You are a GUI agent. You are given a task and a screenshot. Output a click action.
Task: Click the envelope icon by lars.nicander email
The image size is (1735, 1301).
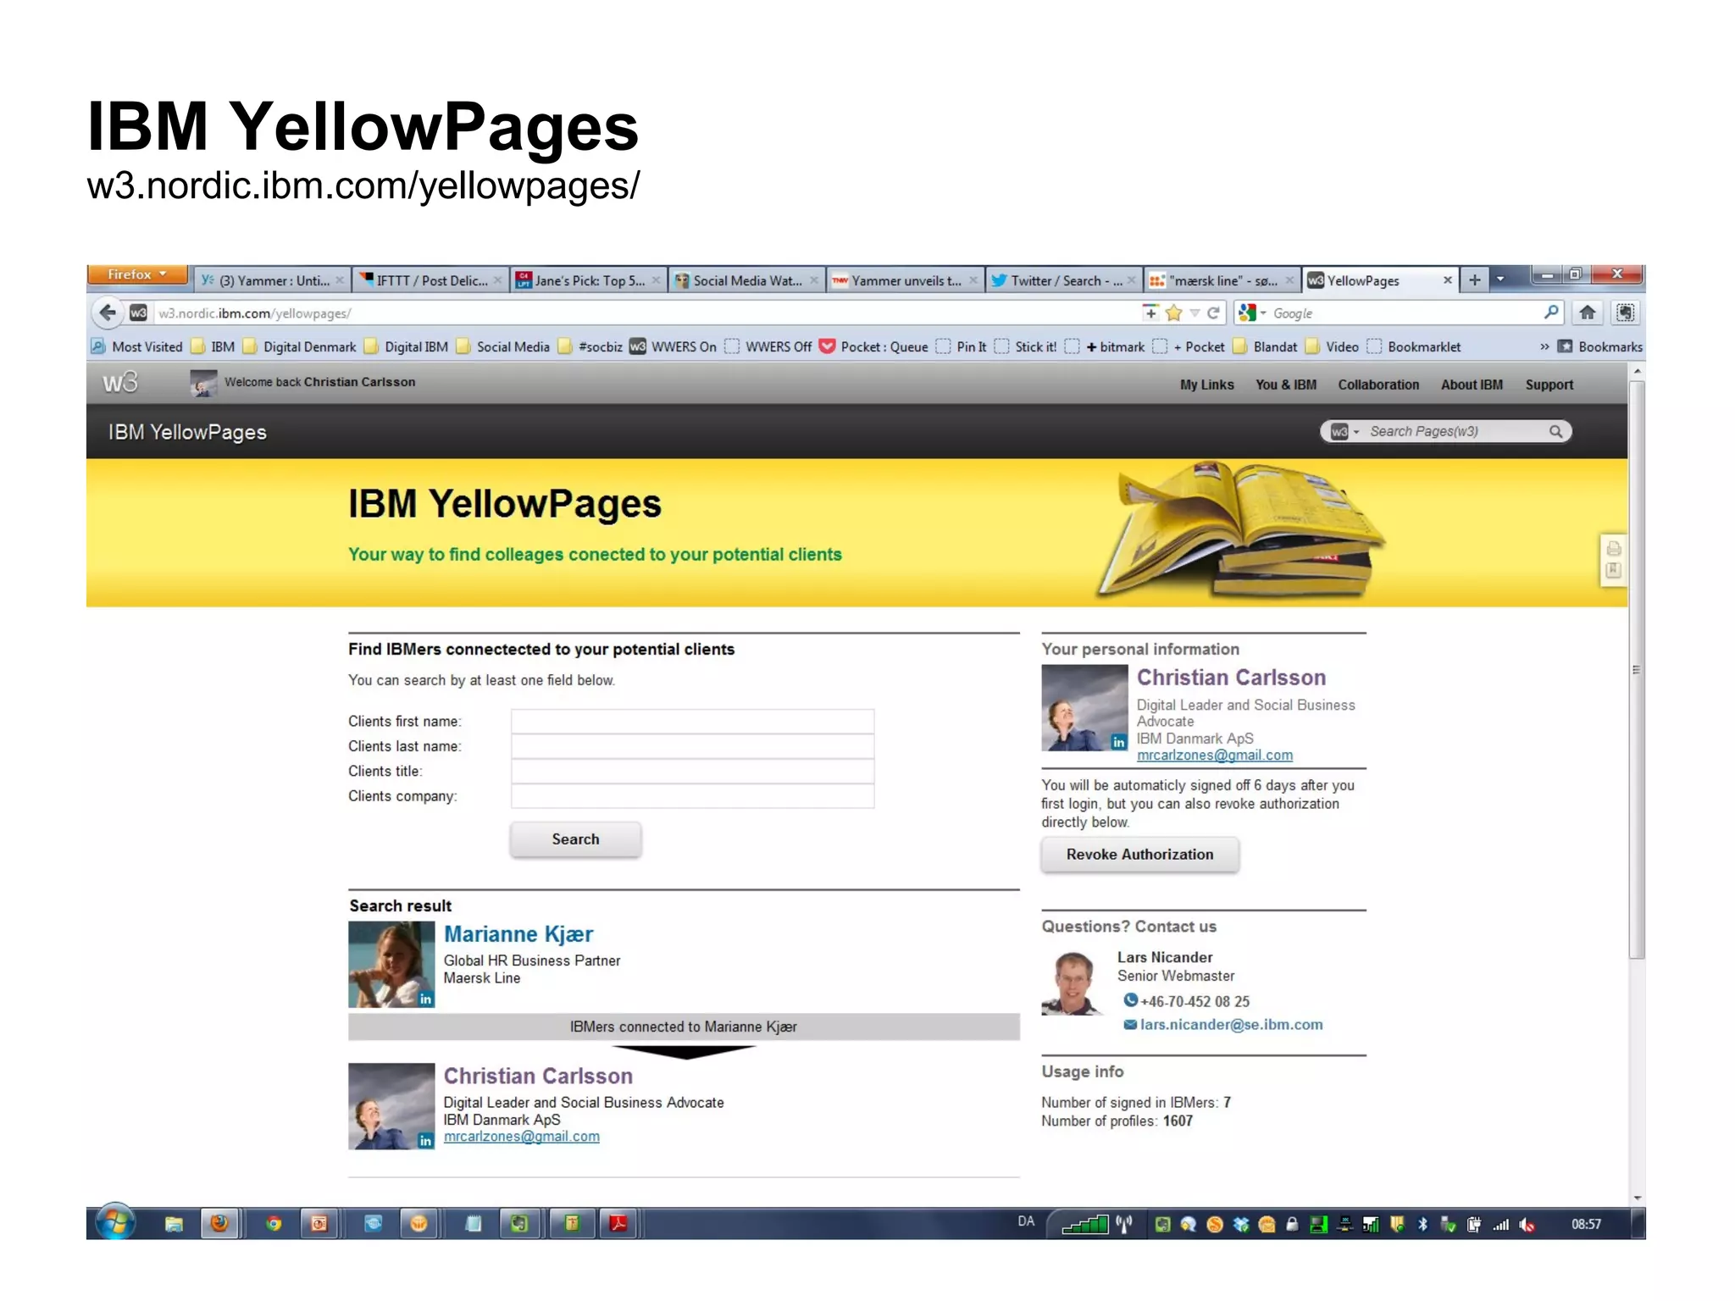(1130, 1024)
